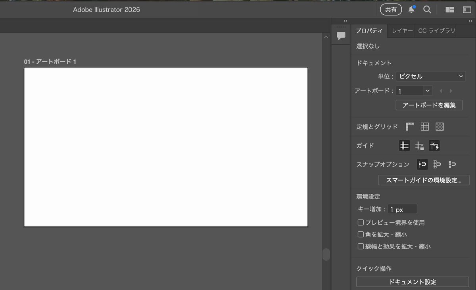Click the search icon in title bar
The image size is (476, 290).
[x=427, y=9]
